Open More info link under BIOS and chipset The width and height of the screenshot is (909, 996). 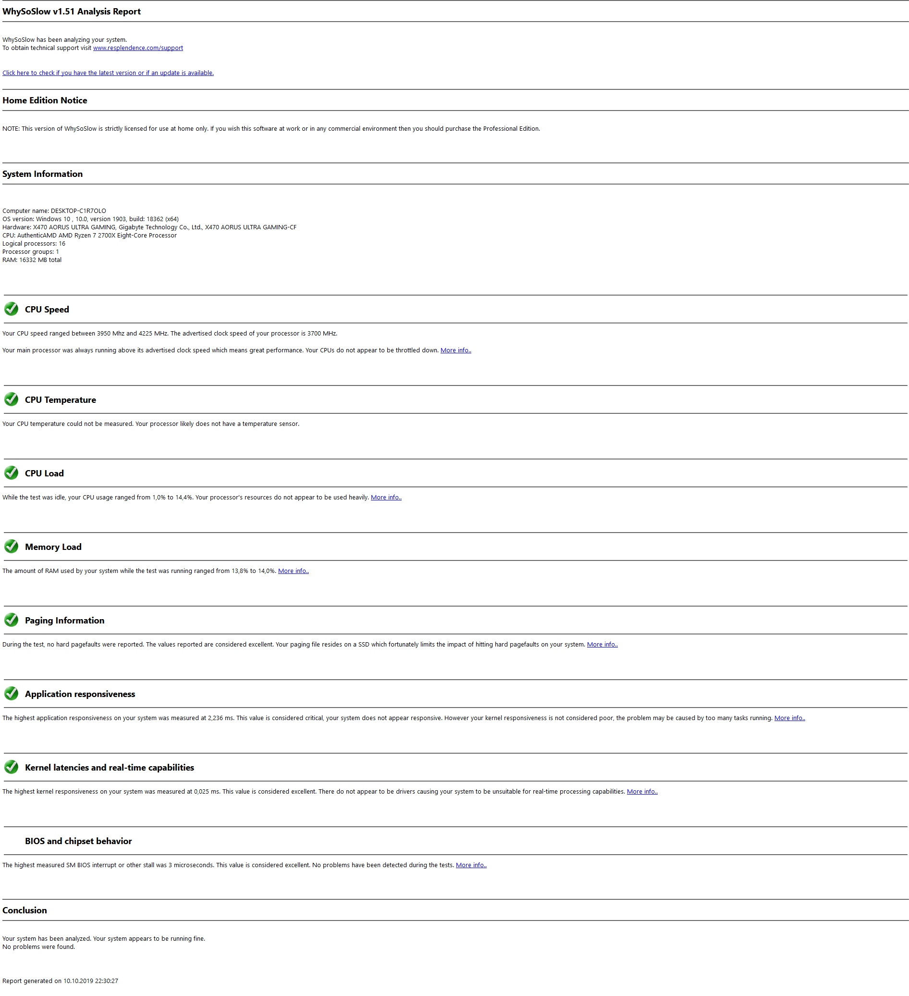(x=470, y=866)
